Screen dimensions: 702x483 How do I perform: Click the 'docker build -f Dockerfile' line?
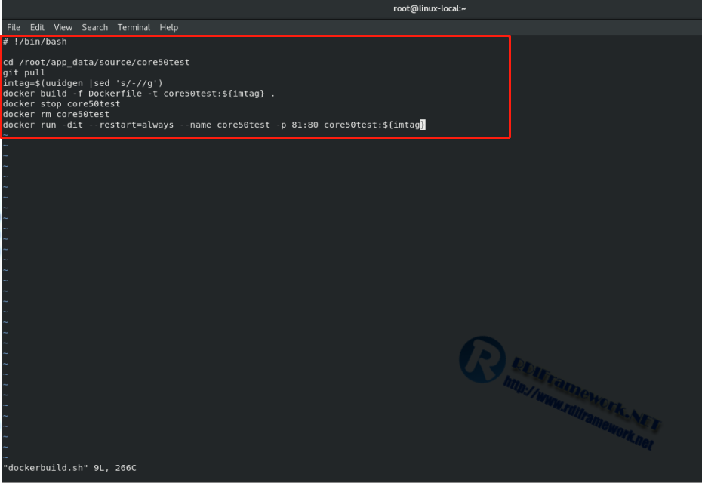[139, 94]
